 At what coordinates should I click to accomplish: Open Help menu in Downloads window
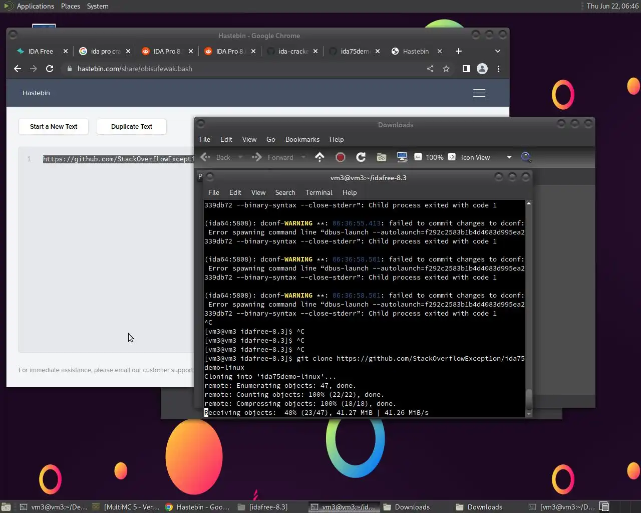point(337,139)
